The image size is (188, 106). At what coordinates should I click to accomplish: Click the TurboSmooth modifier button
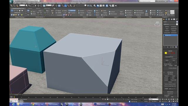[x=174, y=33]
